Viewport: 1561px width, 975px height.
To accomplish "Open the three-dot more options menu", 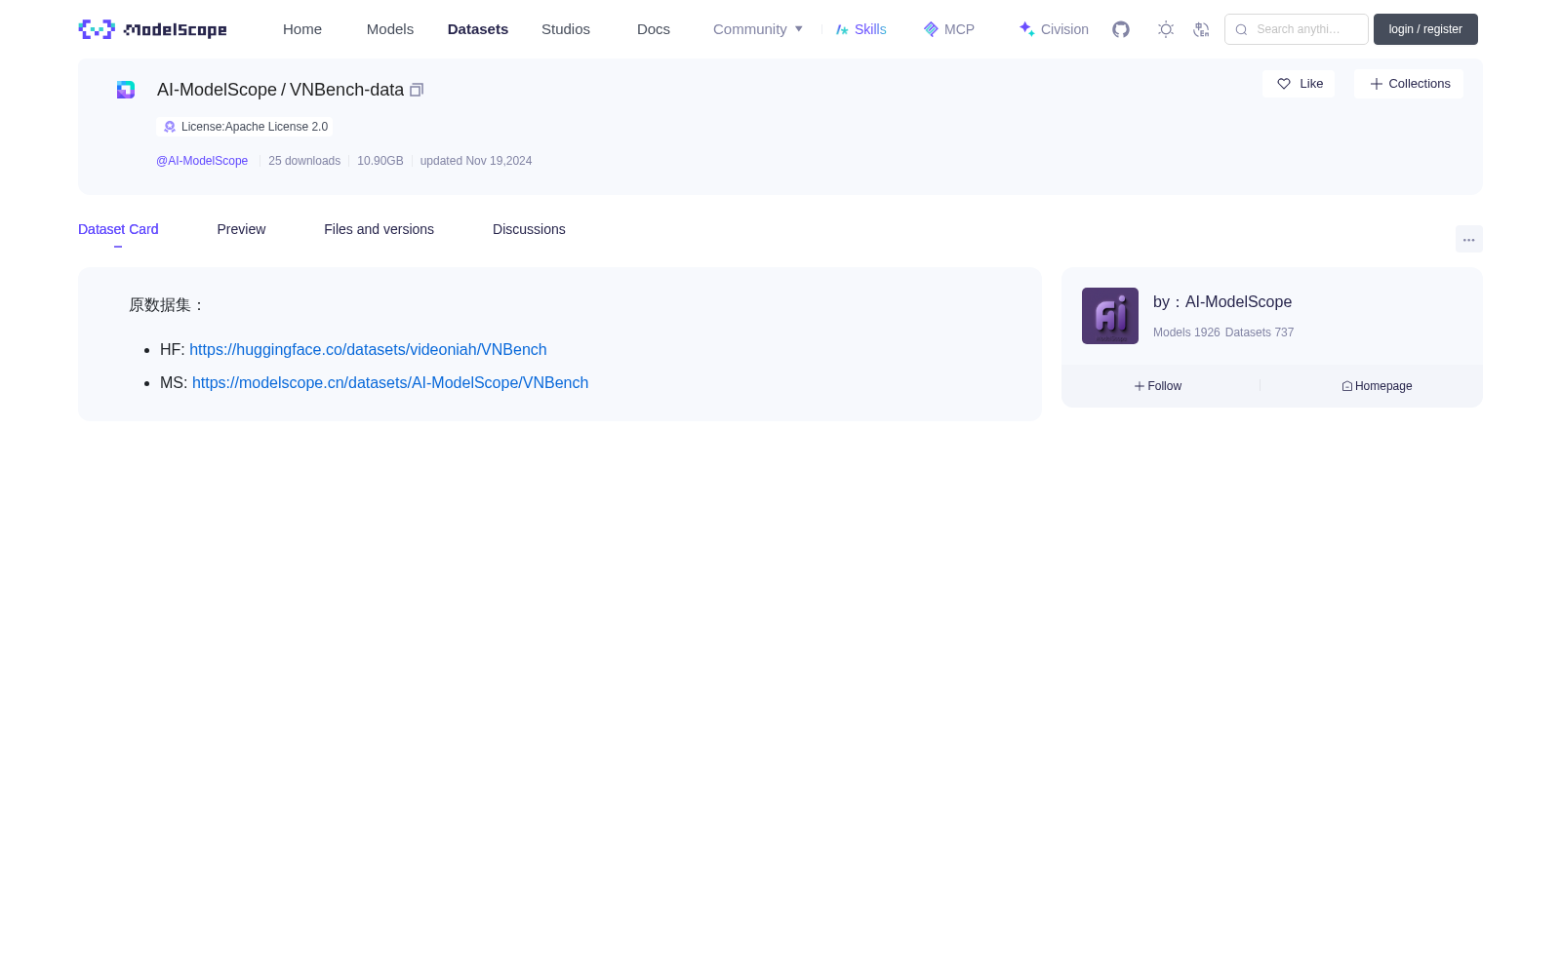I will click(1469, 239).
